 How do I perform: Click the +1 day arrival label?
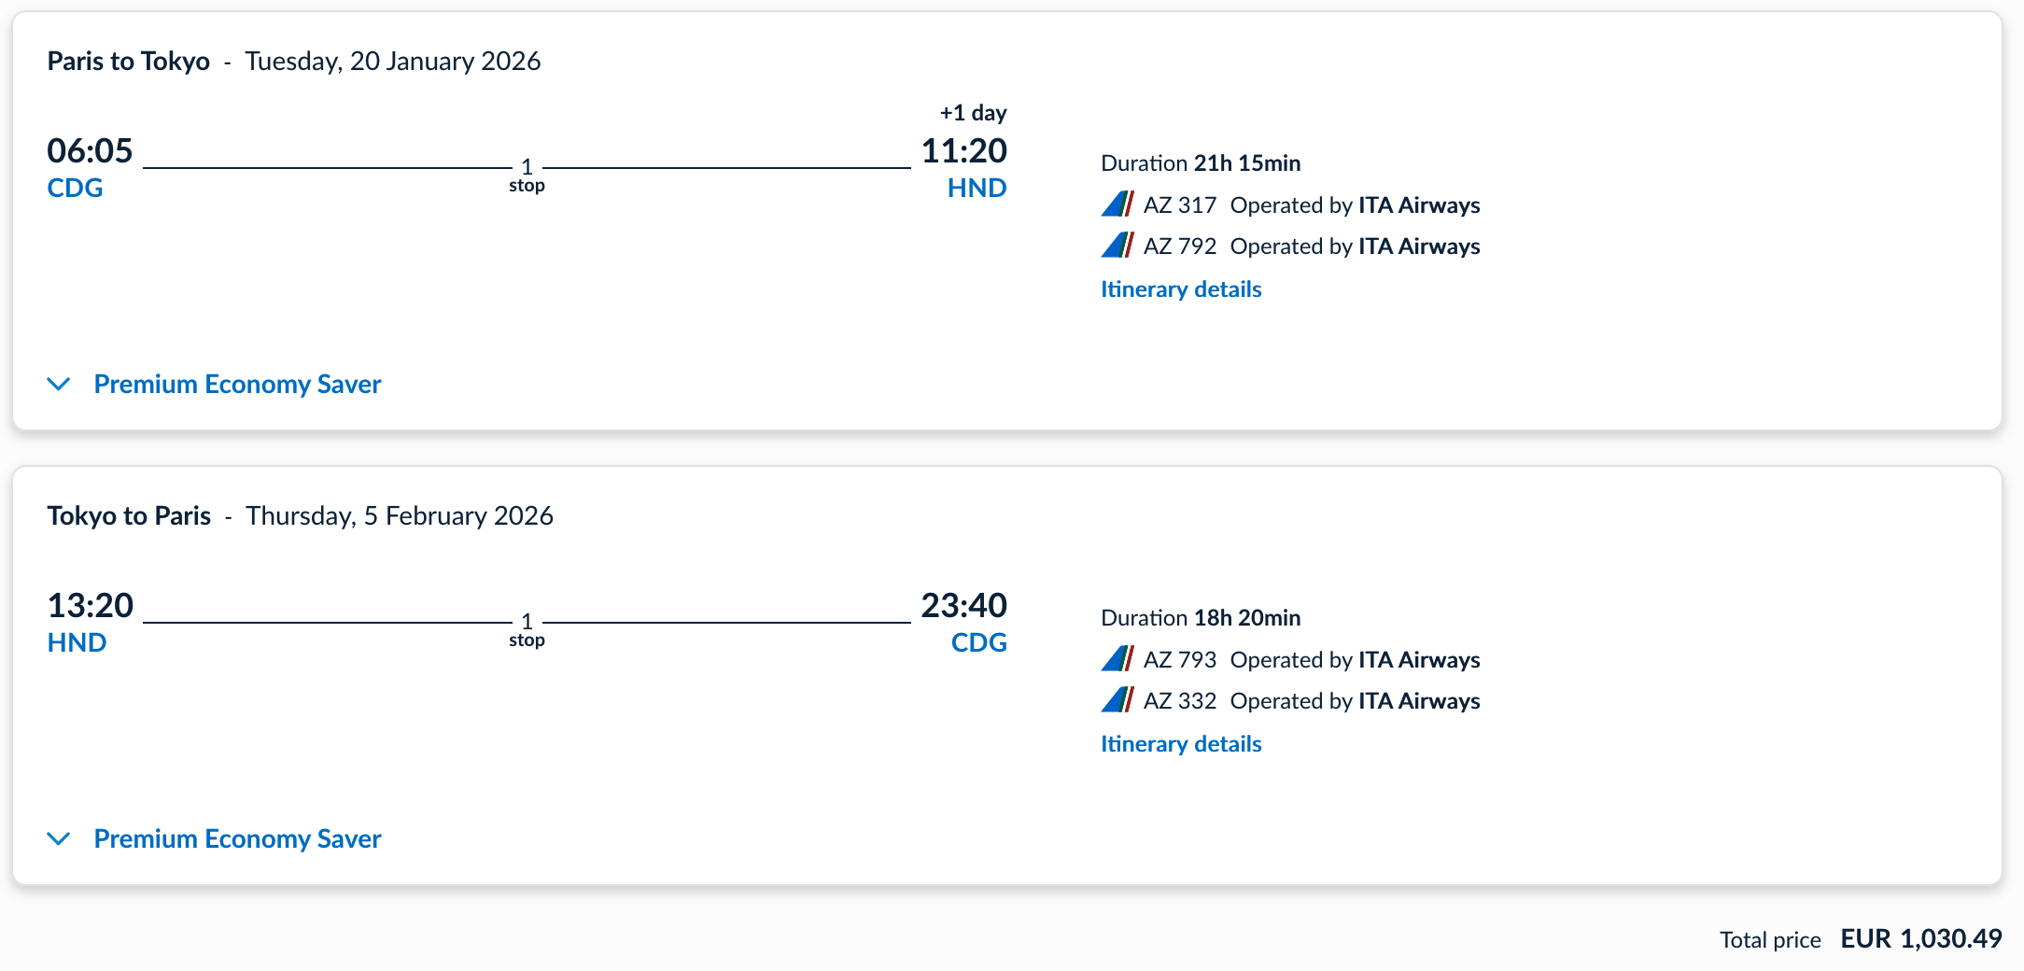[x=973, y=113]
